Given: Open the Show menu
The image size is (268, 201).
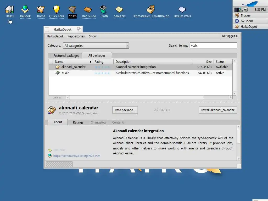Looking at the screenshot, I should 93,36.
